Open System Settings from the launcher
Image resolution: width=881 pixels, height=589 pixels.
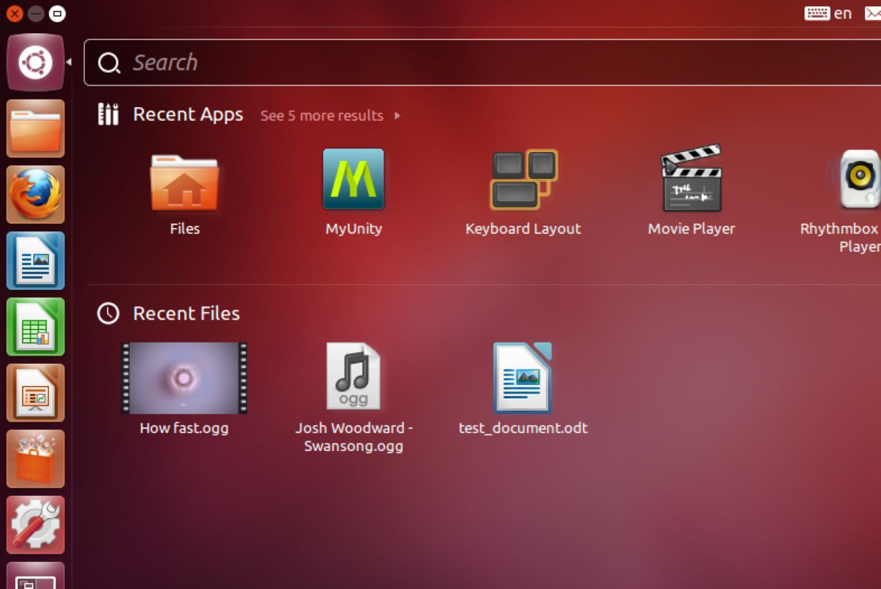point(35,525)
